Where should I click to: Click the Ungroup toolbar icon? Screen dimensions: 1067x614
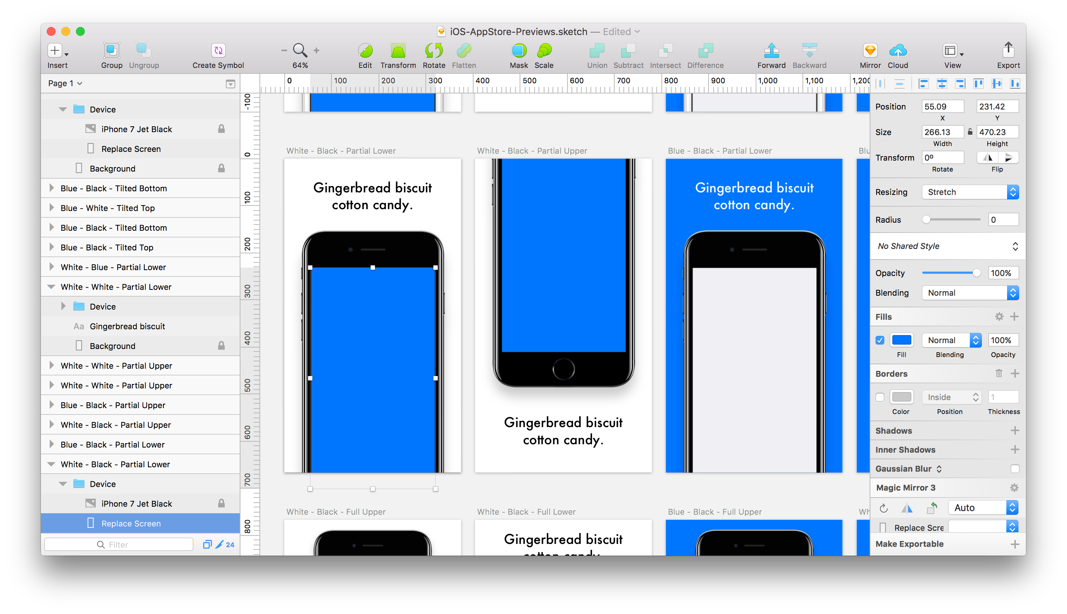point(144,51)
